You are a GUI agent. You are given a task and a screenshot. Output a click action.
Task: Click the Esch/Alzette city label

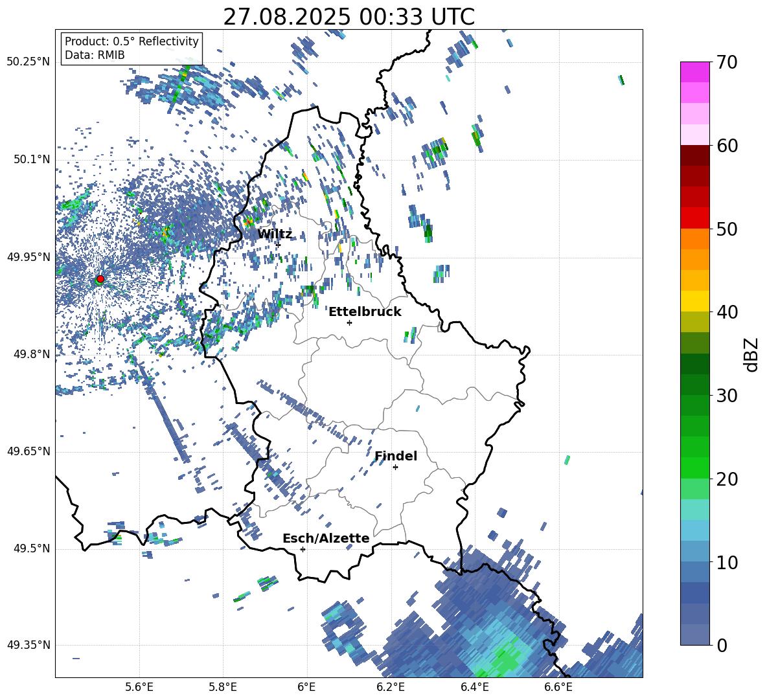tap(326, 539)
